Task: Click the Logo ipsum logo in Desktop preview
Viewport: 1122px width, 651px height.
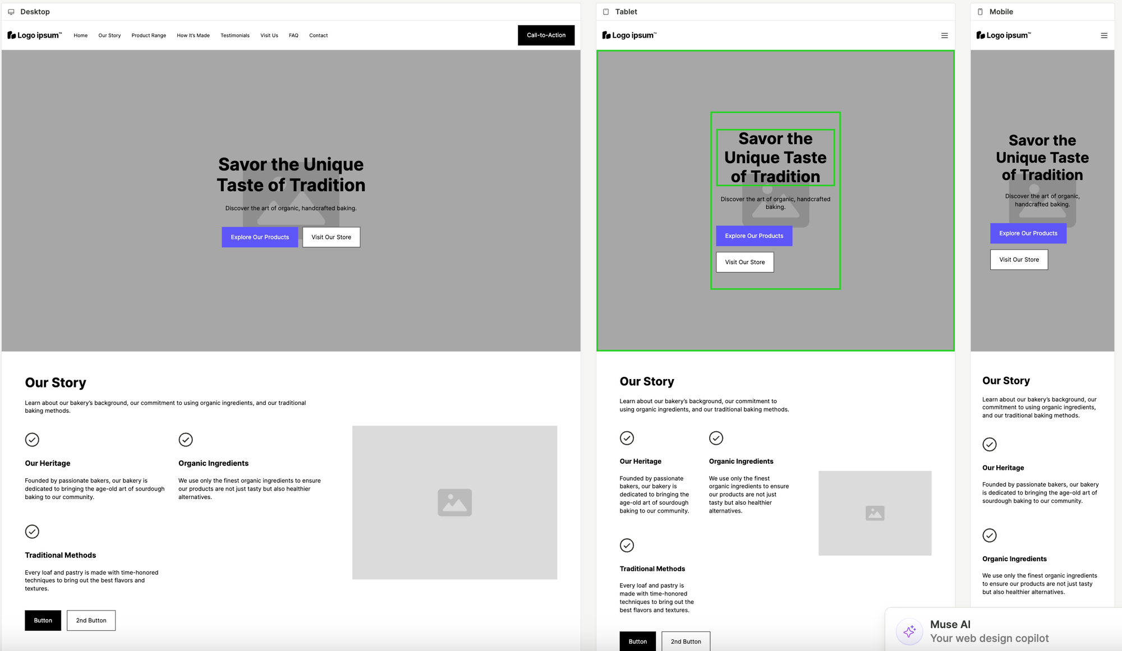Action: (35, 35)
